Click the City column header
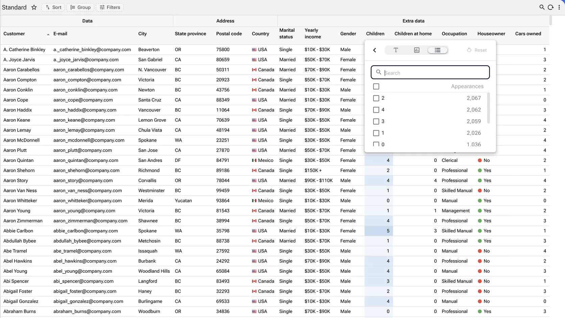The image size is (565, 318). pos(142,34)
